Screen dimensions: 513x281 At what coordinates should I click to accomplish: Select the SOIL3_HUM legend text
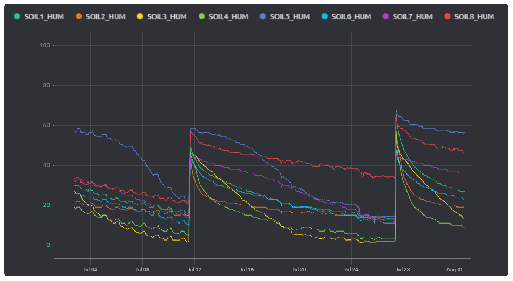(x=167, y=16)
